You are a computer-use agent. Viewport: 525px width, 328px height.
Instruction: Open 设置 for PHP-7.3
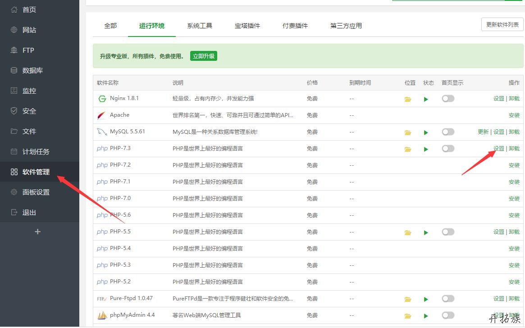point(498,149)
